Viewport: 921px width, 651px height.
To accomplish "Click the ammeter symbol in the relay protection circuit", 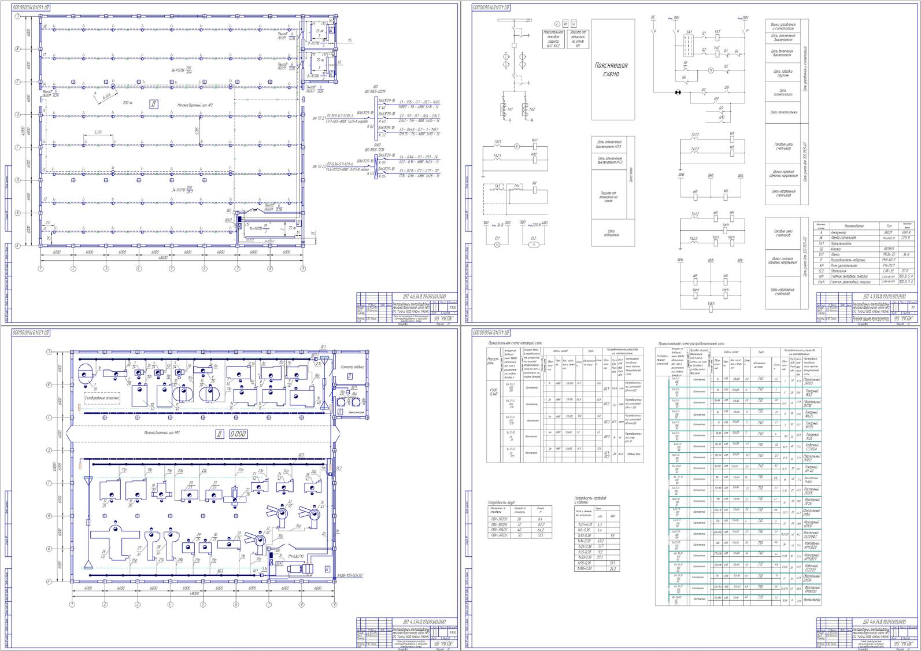I will (517, 147).
